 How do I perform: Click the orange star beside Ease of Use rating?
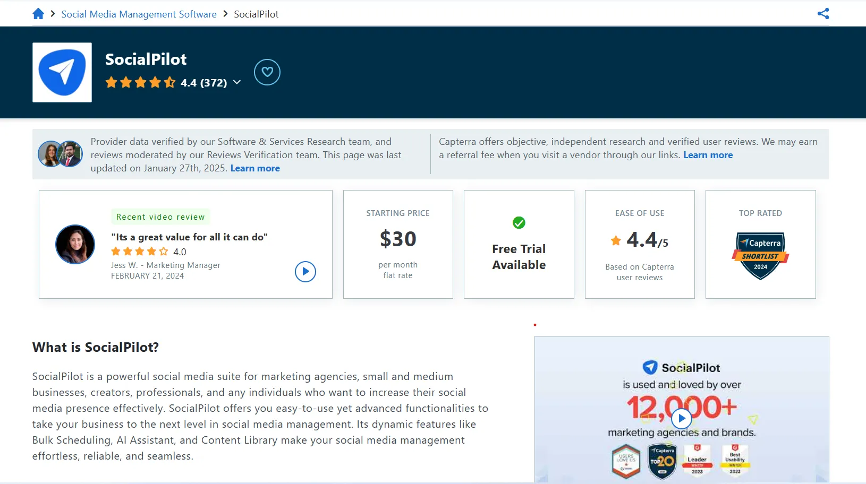point(616,240)
